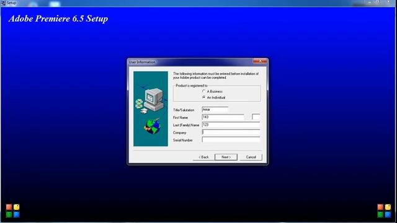Minimize the Setup window
Screen dimensions: 397x223
click(x=370, y=2)
